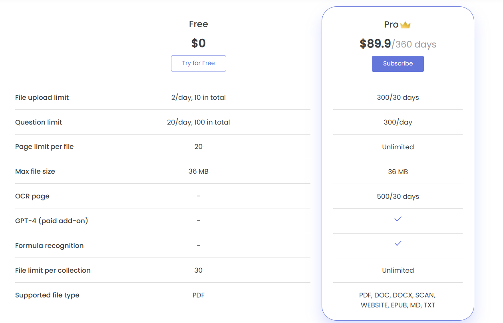
Task: Click the Free plan's 2/day, 10 in total value
Action: pyautogui.click(x=199, y=97)
